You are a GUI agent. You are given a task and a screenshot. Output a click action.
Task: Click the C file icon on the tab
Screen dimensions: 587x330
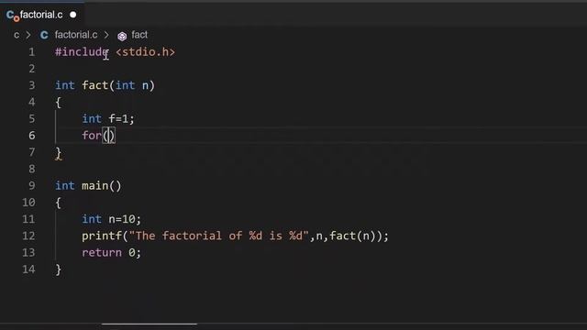pyautogui.click(x=12, y=16)
